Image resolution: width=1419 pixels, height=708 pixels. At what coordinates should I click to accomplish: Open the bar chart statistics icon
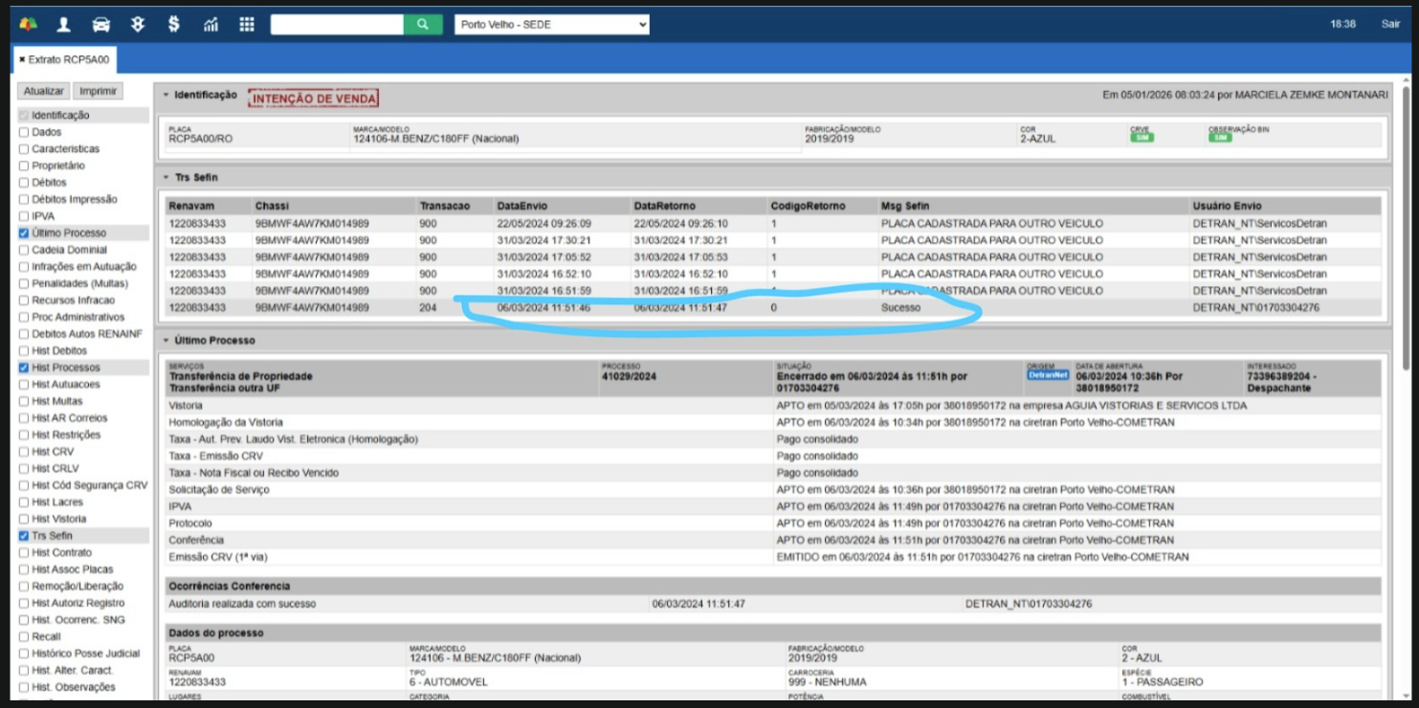point(211,24)
